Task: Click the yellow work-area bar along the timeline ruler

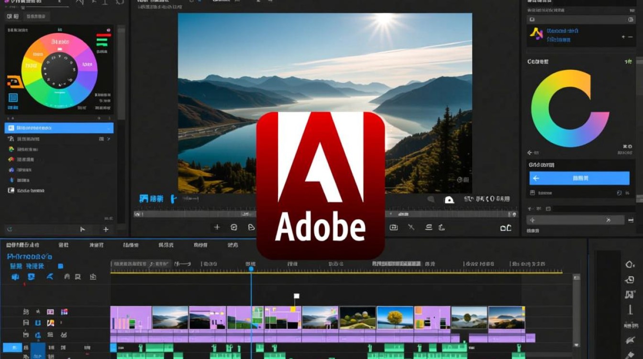Action: coord(336,272)
